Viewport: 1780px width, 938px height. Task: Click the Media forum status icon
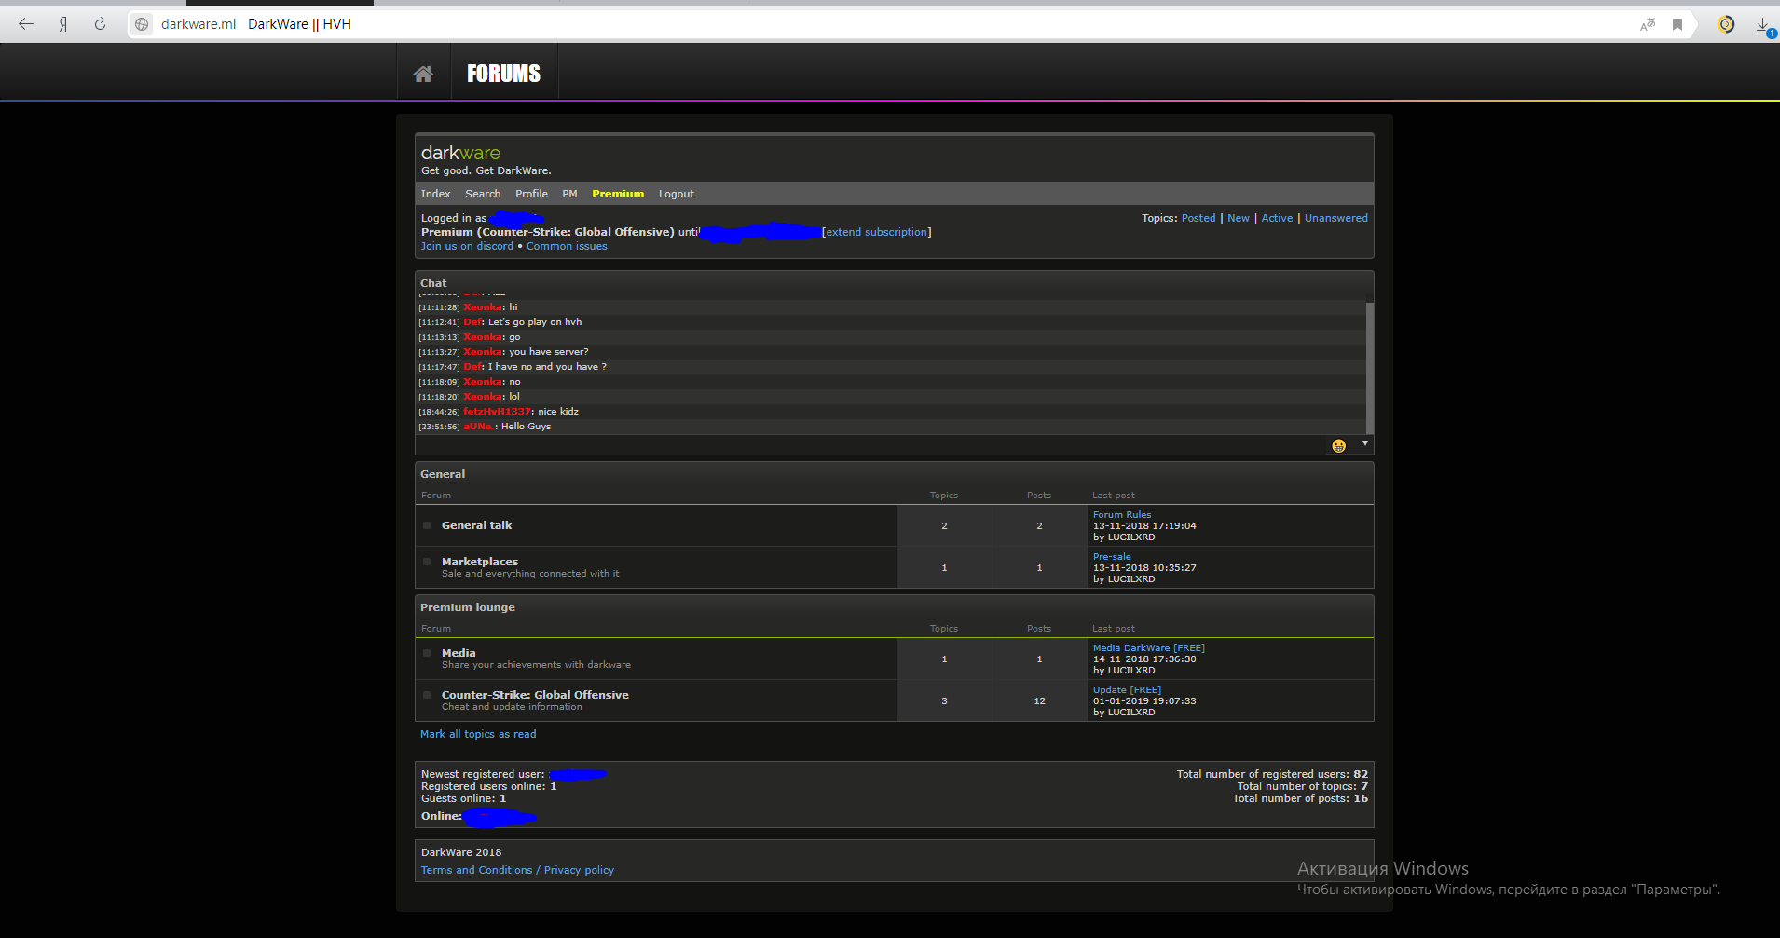[427, 653]
